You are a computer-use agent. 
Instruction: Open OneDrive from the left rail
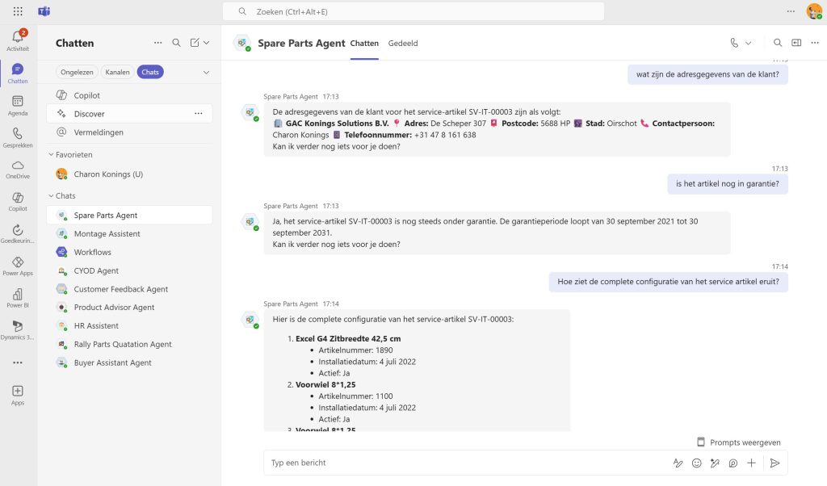tap(18, 170)
